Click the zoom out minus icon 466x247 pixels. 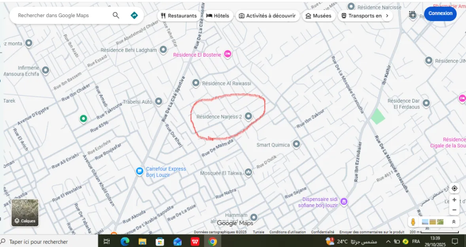pyautogui.click(x=454, y=210)
